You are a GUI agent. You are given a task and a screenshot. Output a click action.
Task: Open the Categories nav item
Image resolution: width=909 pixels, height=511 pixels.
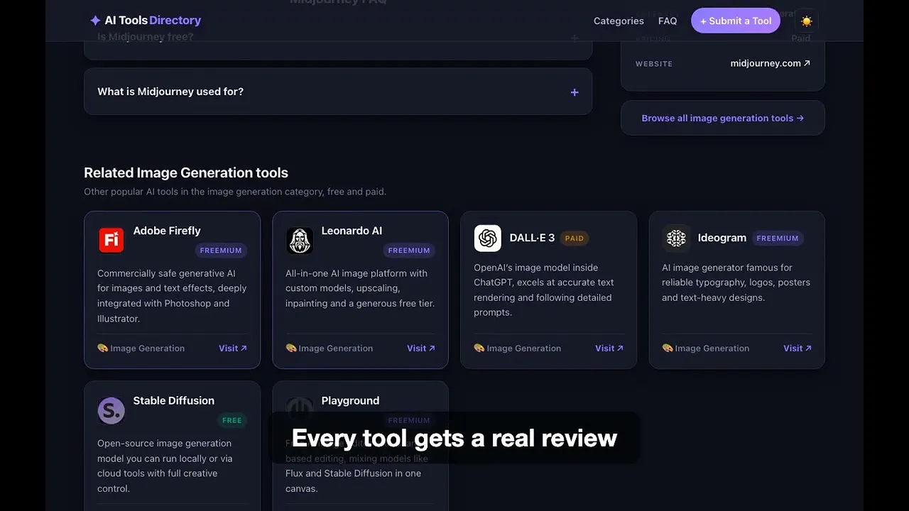(619, 21)
